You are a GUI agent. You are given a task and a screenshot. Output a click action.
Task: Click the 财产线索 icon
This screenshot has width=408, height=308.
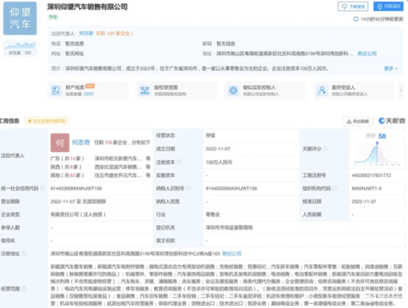pos(56,90)
